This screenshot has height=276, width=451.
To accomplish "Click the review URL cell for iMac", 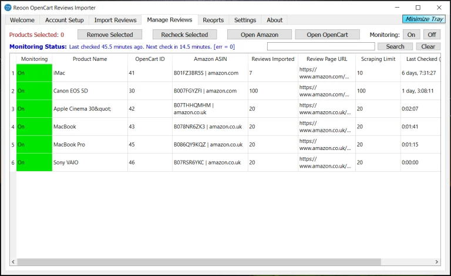I will 327,73.
